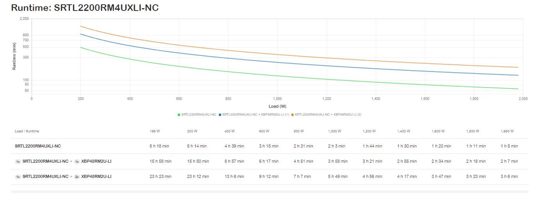The height and width of the screenshot is (197, 539).
Task: Click the '8 h 18 min' cell
Action: 159,146
